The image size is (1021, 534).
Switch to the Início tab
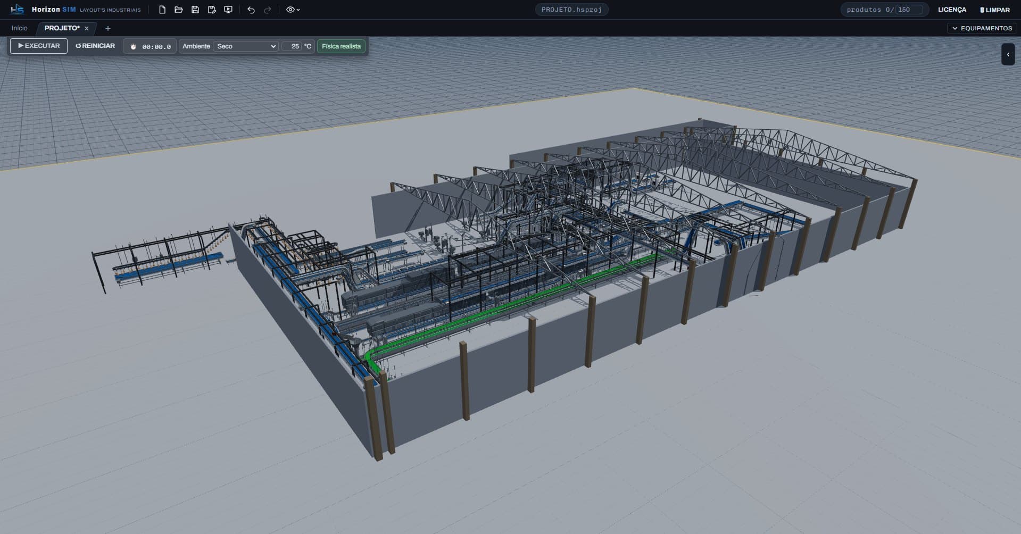tap(20, 28)
